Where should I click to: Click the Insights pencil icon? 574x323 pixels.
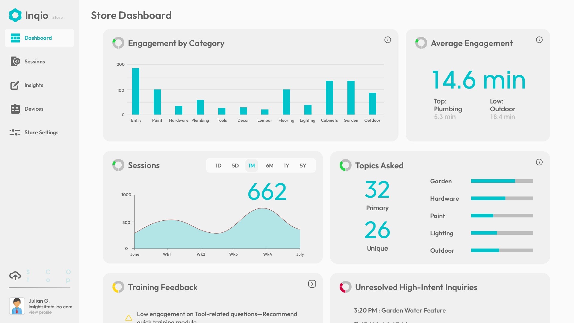click(x=15, y=85)
